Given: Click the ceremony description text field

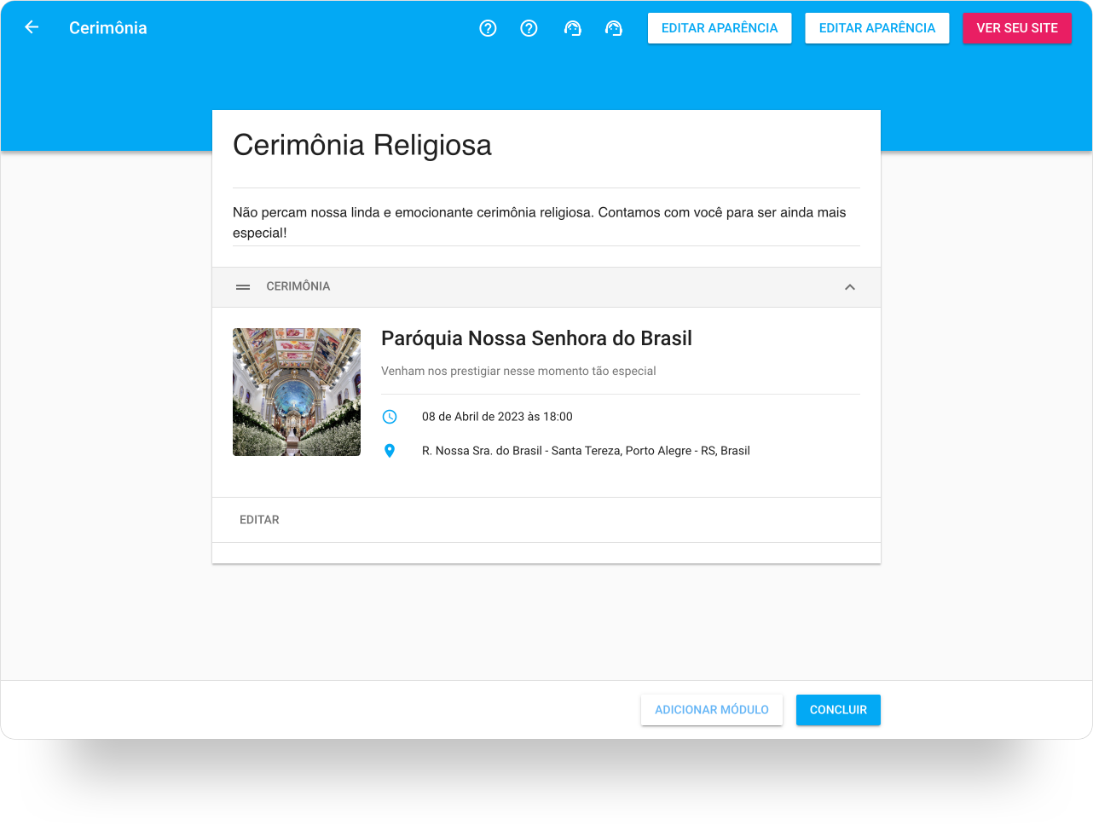Looking at the screenshot, I should [x=546, y=222].
